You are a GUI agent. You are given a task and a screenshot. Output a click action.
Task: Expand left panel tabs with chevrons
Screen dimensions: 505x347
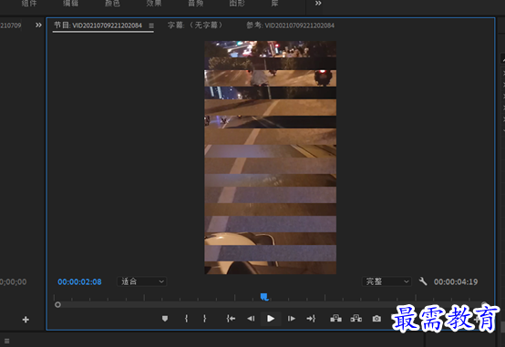pyautogui.click(x=38, y=26)
